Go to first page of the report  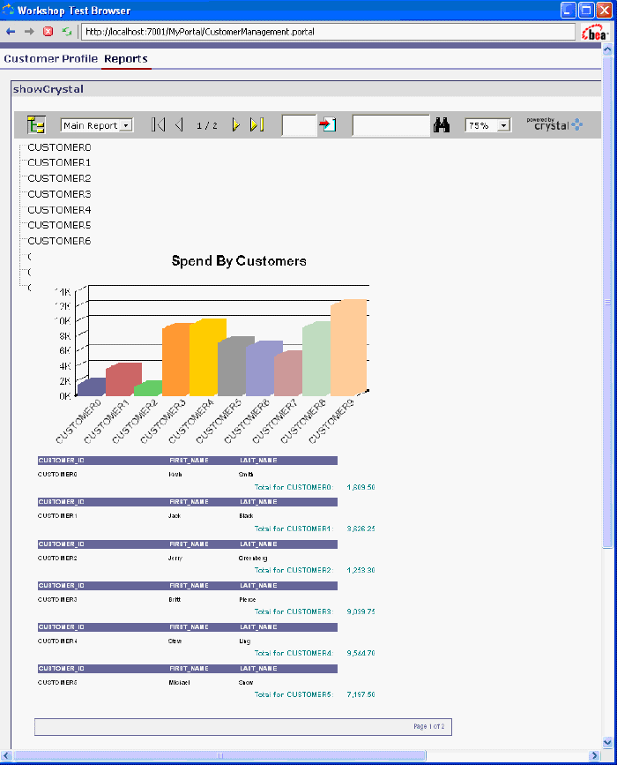click(158, 125)
